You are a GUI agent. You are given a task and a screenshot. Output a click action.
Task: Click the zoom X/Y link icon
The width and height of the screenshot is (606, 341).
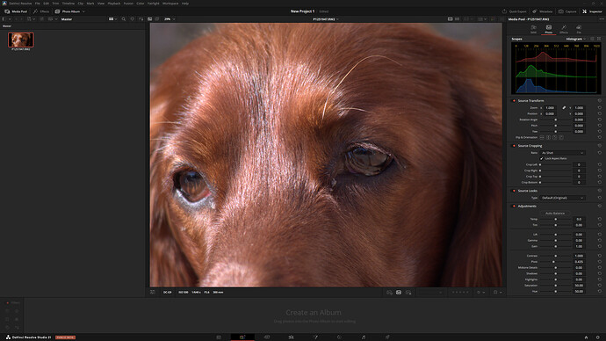[564, 108]
